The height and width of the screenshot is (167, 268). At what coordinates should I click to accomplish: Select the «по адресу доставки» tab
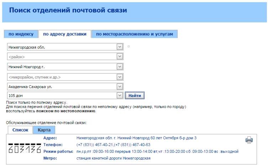[x=64, y=34]
